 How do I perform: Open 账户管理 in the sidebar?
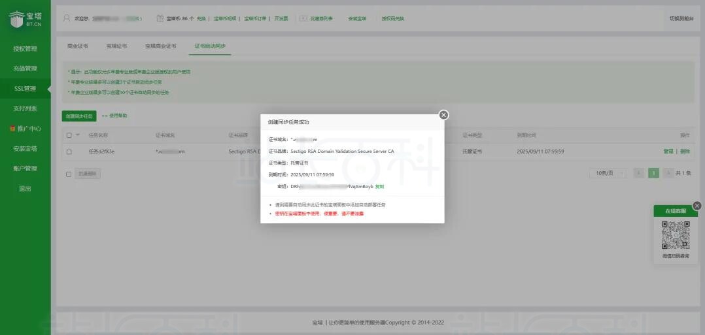click(x=25, y=168)
